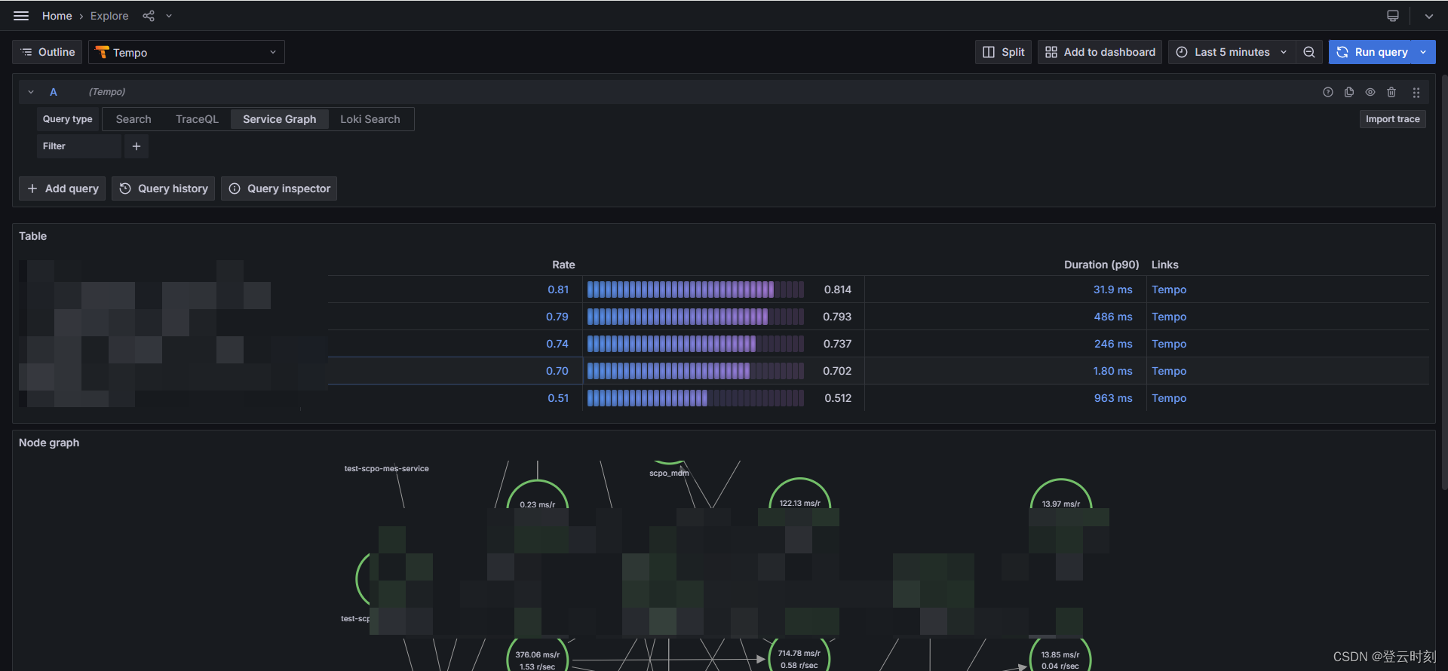Select the 714.78 ms/r graph node
This screenshot has height=671, width=1448.
coord(799,656)
